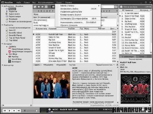Choose Управление дубликатами menu entry
Viewport: 153px width, 114px height.
pyautogui.click(x=78, y=12)
